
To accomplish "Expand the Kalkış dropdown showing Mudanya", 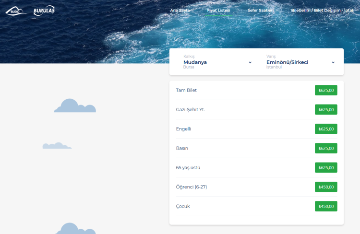I will click(217, 62).
